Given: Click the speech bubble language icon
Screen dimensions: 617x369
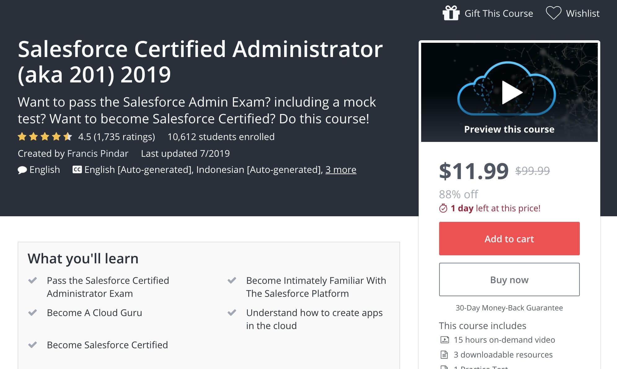Looking at the screenshot, I should click(22, 170).
